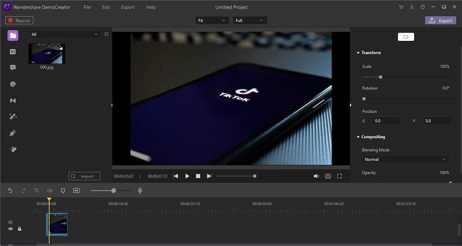Click the Opacity 100% value
This screenshot has height=246, width=462.
click(x=444, y=172)
